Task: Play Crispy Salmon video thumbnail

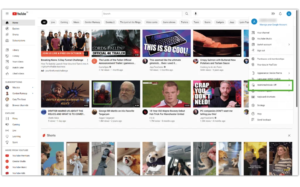Action: click(x=217, y=43)
